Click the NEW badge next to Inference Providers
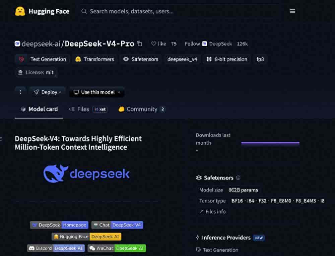335x256 pixels. pos(259,238)
